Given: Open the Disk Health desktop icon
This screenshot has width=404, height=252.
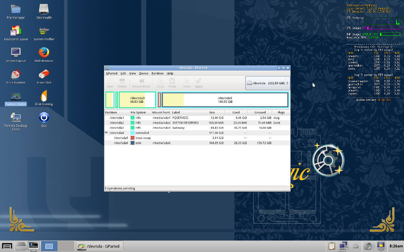Looking at the screenshot, I should (44, 9).
